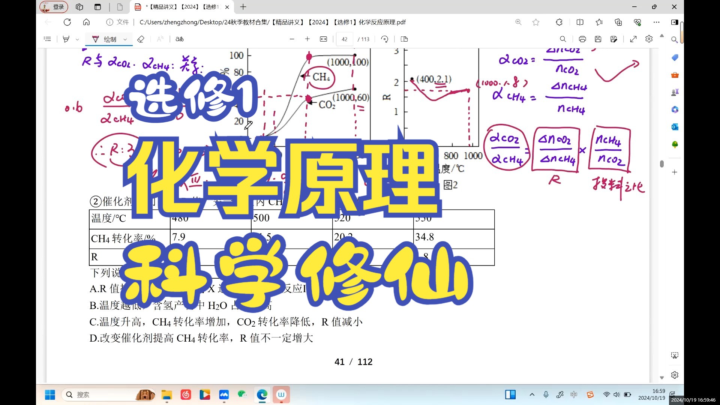
Task: Save the annotated PDF
Action: pyautogui.click(x=598, y=39)
